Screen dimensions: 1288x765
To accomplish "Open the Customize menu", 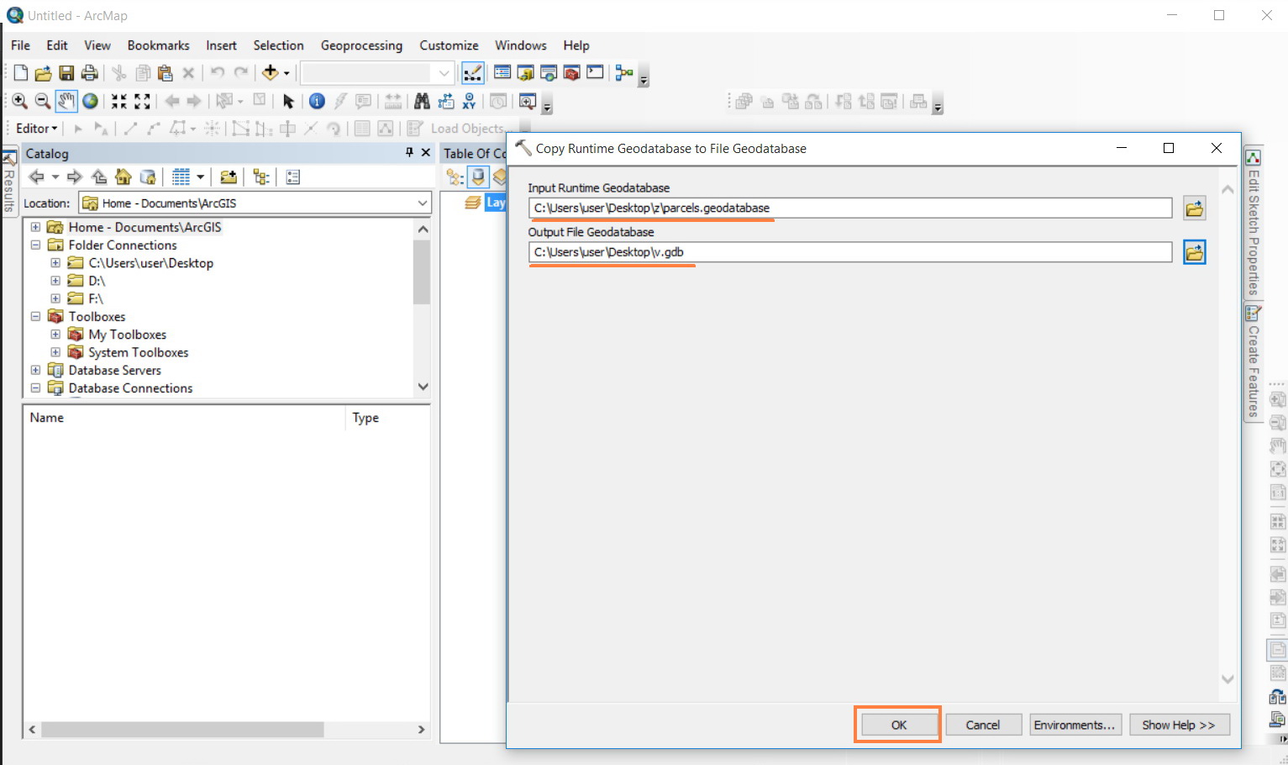I will (449, 45).
